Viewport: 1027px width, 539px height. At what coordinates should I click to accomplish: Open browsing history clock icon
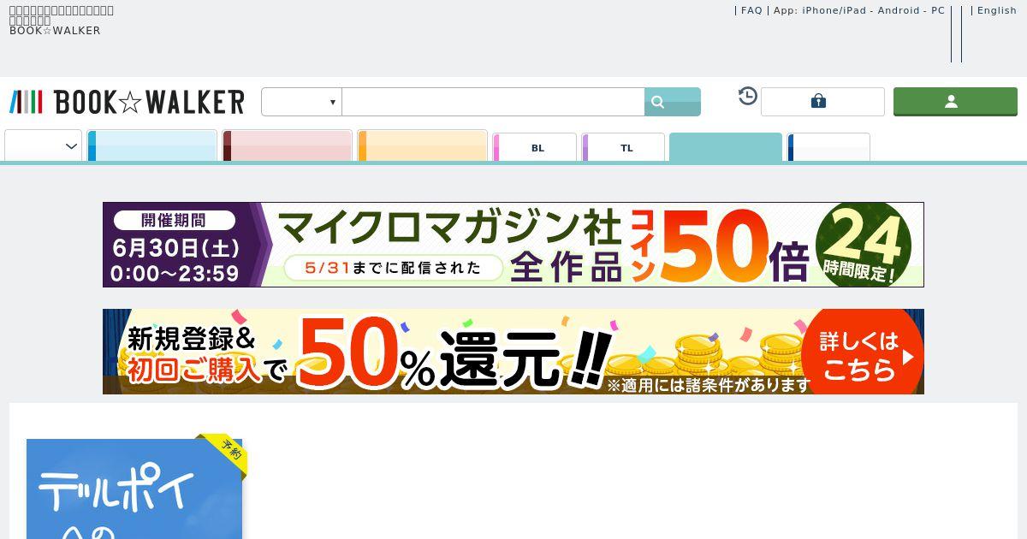coord(748,96)
